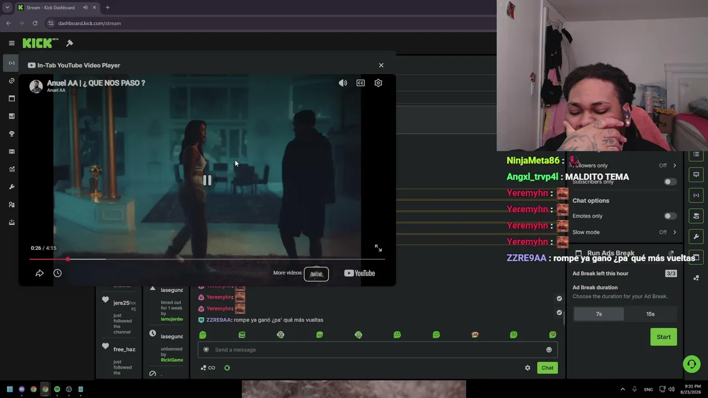Toggle closed captions on the video
The image size is (708, 398).
click(x=361, y=83)
